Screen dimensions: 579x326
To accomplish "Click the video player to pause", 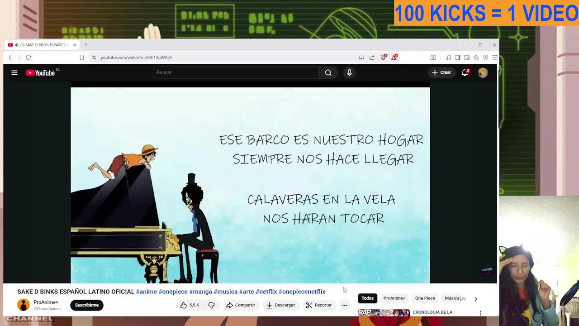I will tap(250, 185).
